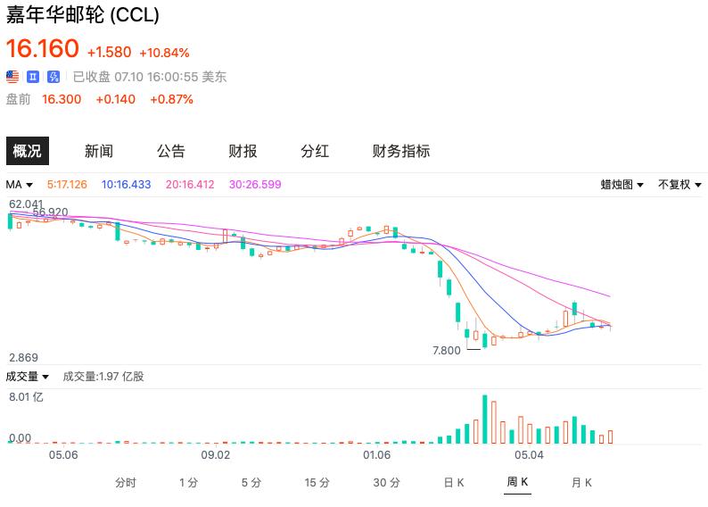Click the MA 5:17.126 orange legend
This screenshot has width=708, height=507.
click(67, 185)
